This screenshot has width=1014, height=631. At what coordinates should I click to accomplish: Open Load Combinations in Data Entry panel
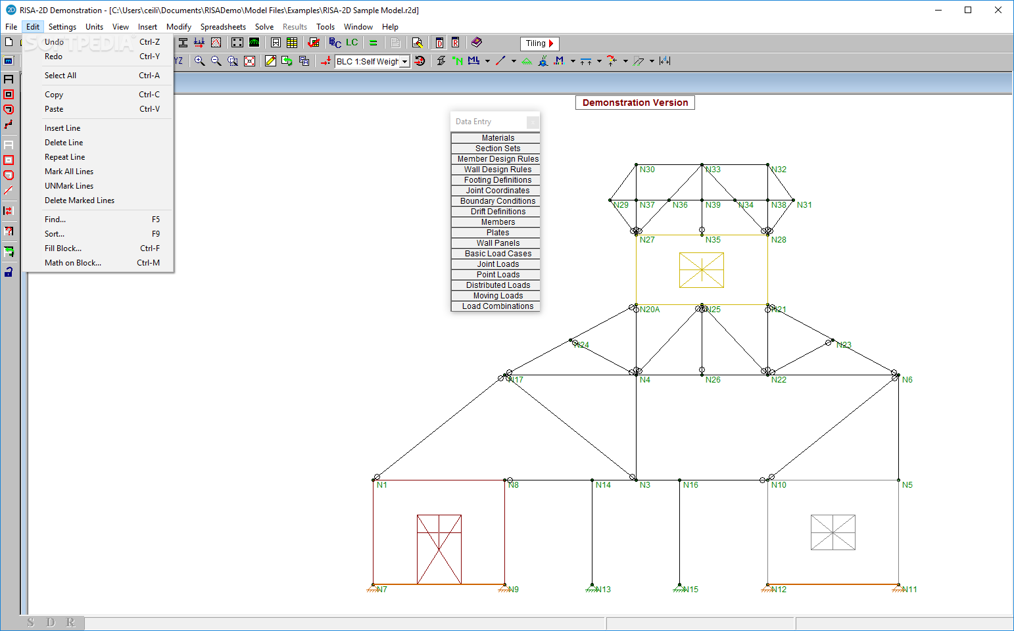pyautogui.click(x=495, y=306)
